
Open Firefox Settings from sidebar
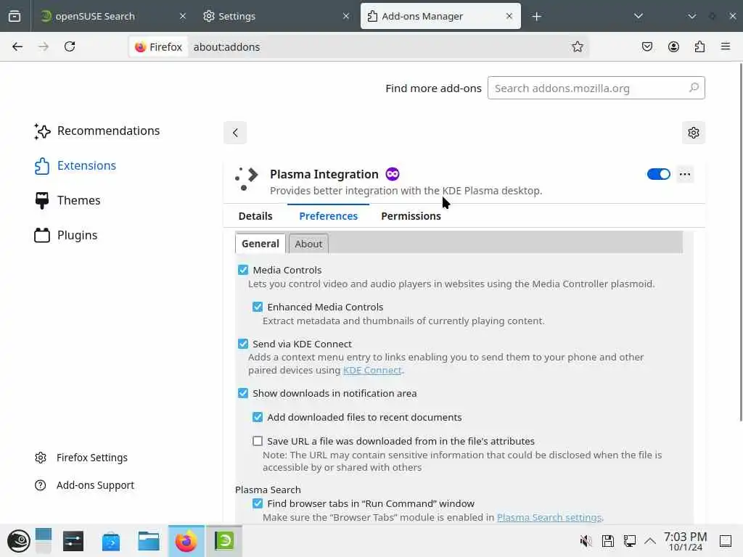coord(81,458)
